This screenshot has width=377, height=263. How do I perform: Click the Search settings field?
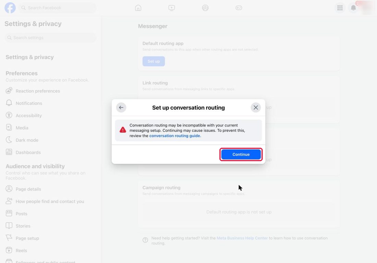pyautogui.click(x=50, y=38)
